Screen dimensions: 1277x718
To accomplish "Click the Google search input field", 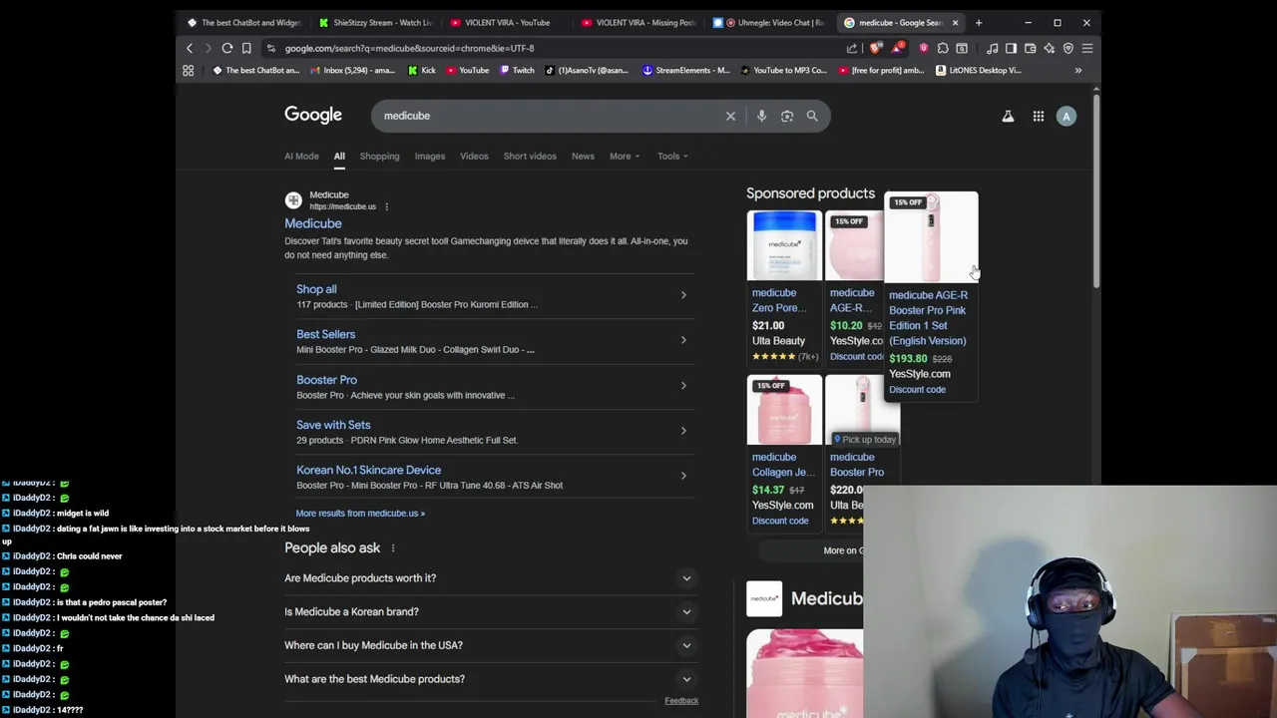I will (x=549, y=116).
